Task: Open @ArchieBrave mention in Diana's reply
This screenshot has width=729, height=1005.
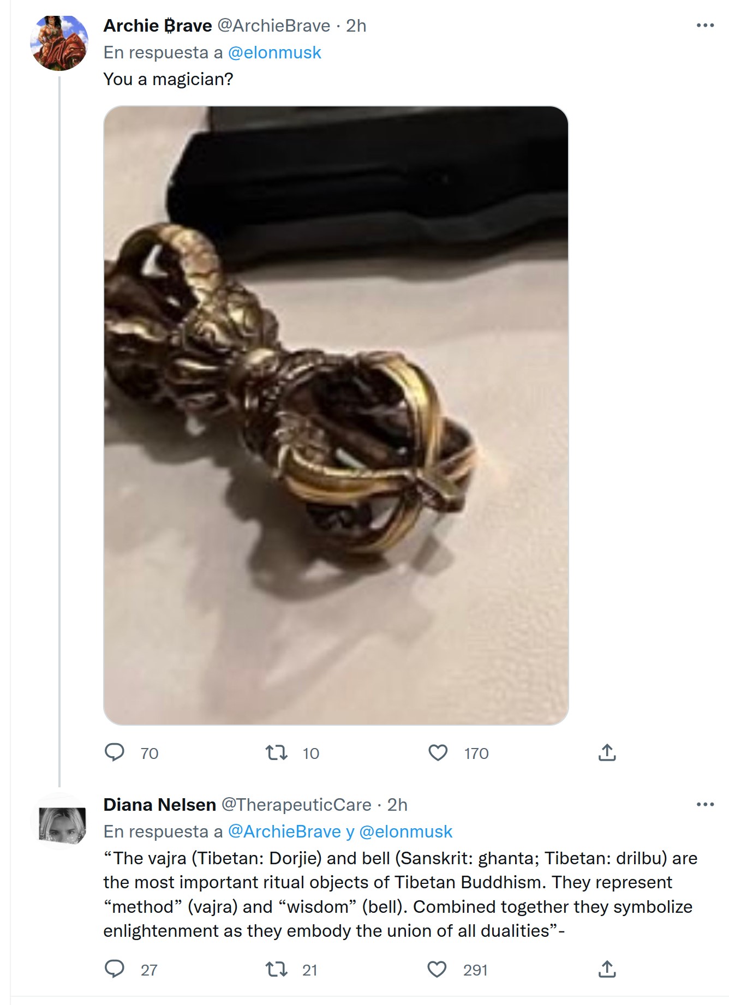Action: tap(284, 831)
